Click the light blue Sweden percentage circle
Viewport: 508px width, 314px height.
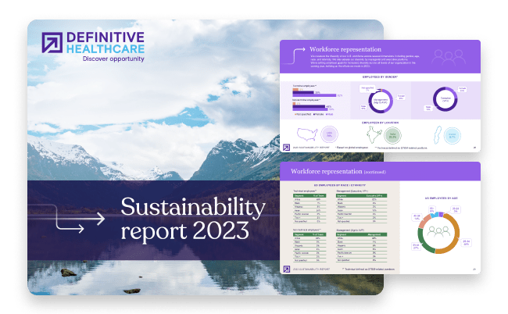pyautogui.click(x=453, y=136)
